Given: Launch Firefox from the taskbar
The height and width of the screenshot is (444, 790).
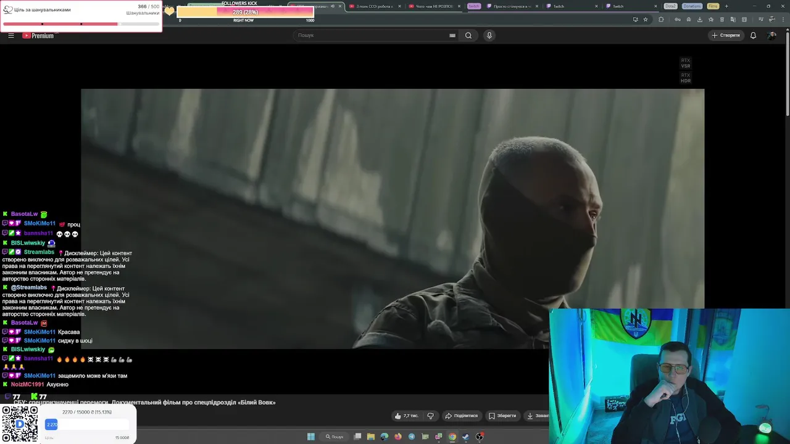Looking at the screenshot, I should 398,437.
